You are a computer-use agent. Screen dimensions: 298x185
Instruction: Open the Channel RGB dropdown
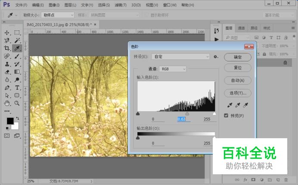point(173,69)
